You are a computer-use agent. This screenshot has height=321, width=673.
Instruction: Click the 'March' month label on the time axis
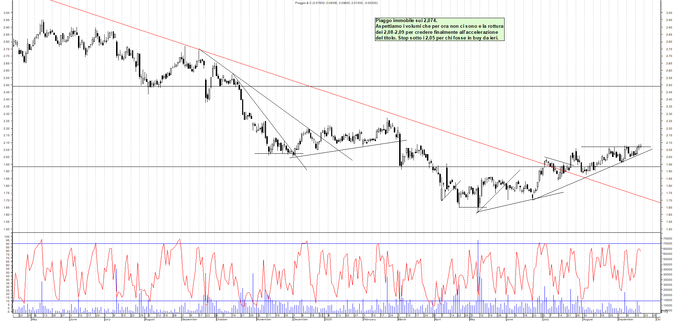[402, 319]
